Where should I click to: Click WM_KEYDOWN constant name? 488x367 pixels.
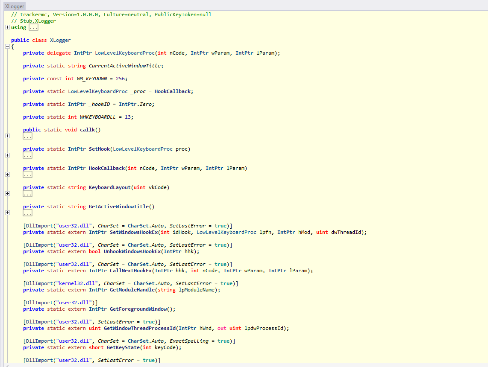[92, 79]
